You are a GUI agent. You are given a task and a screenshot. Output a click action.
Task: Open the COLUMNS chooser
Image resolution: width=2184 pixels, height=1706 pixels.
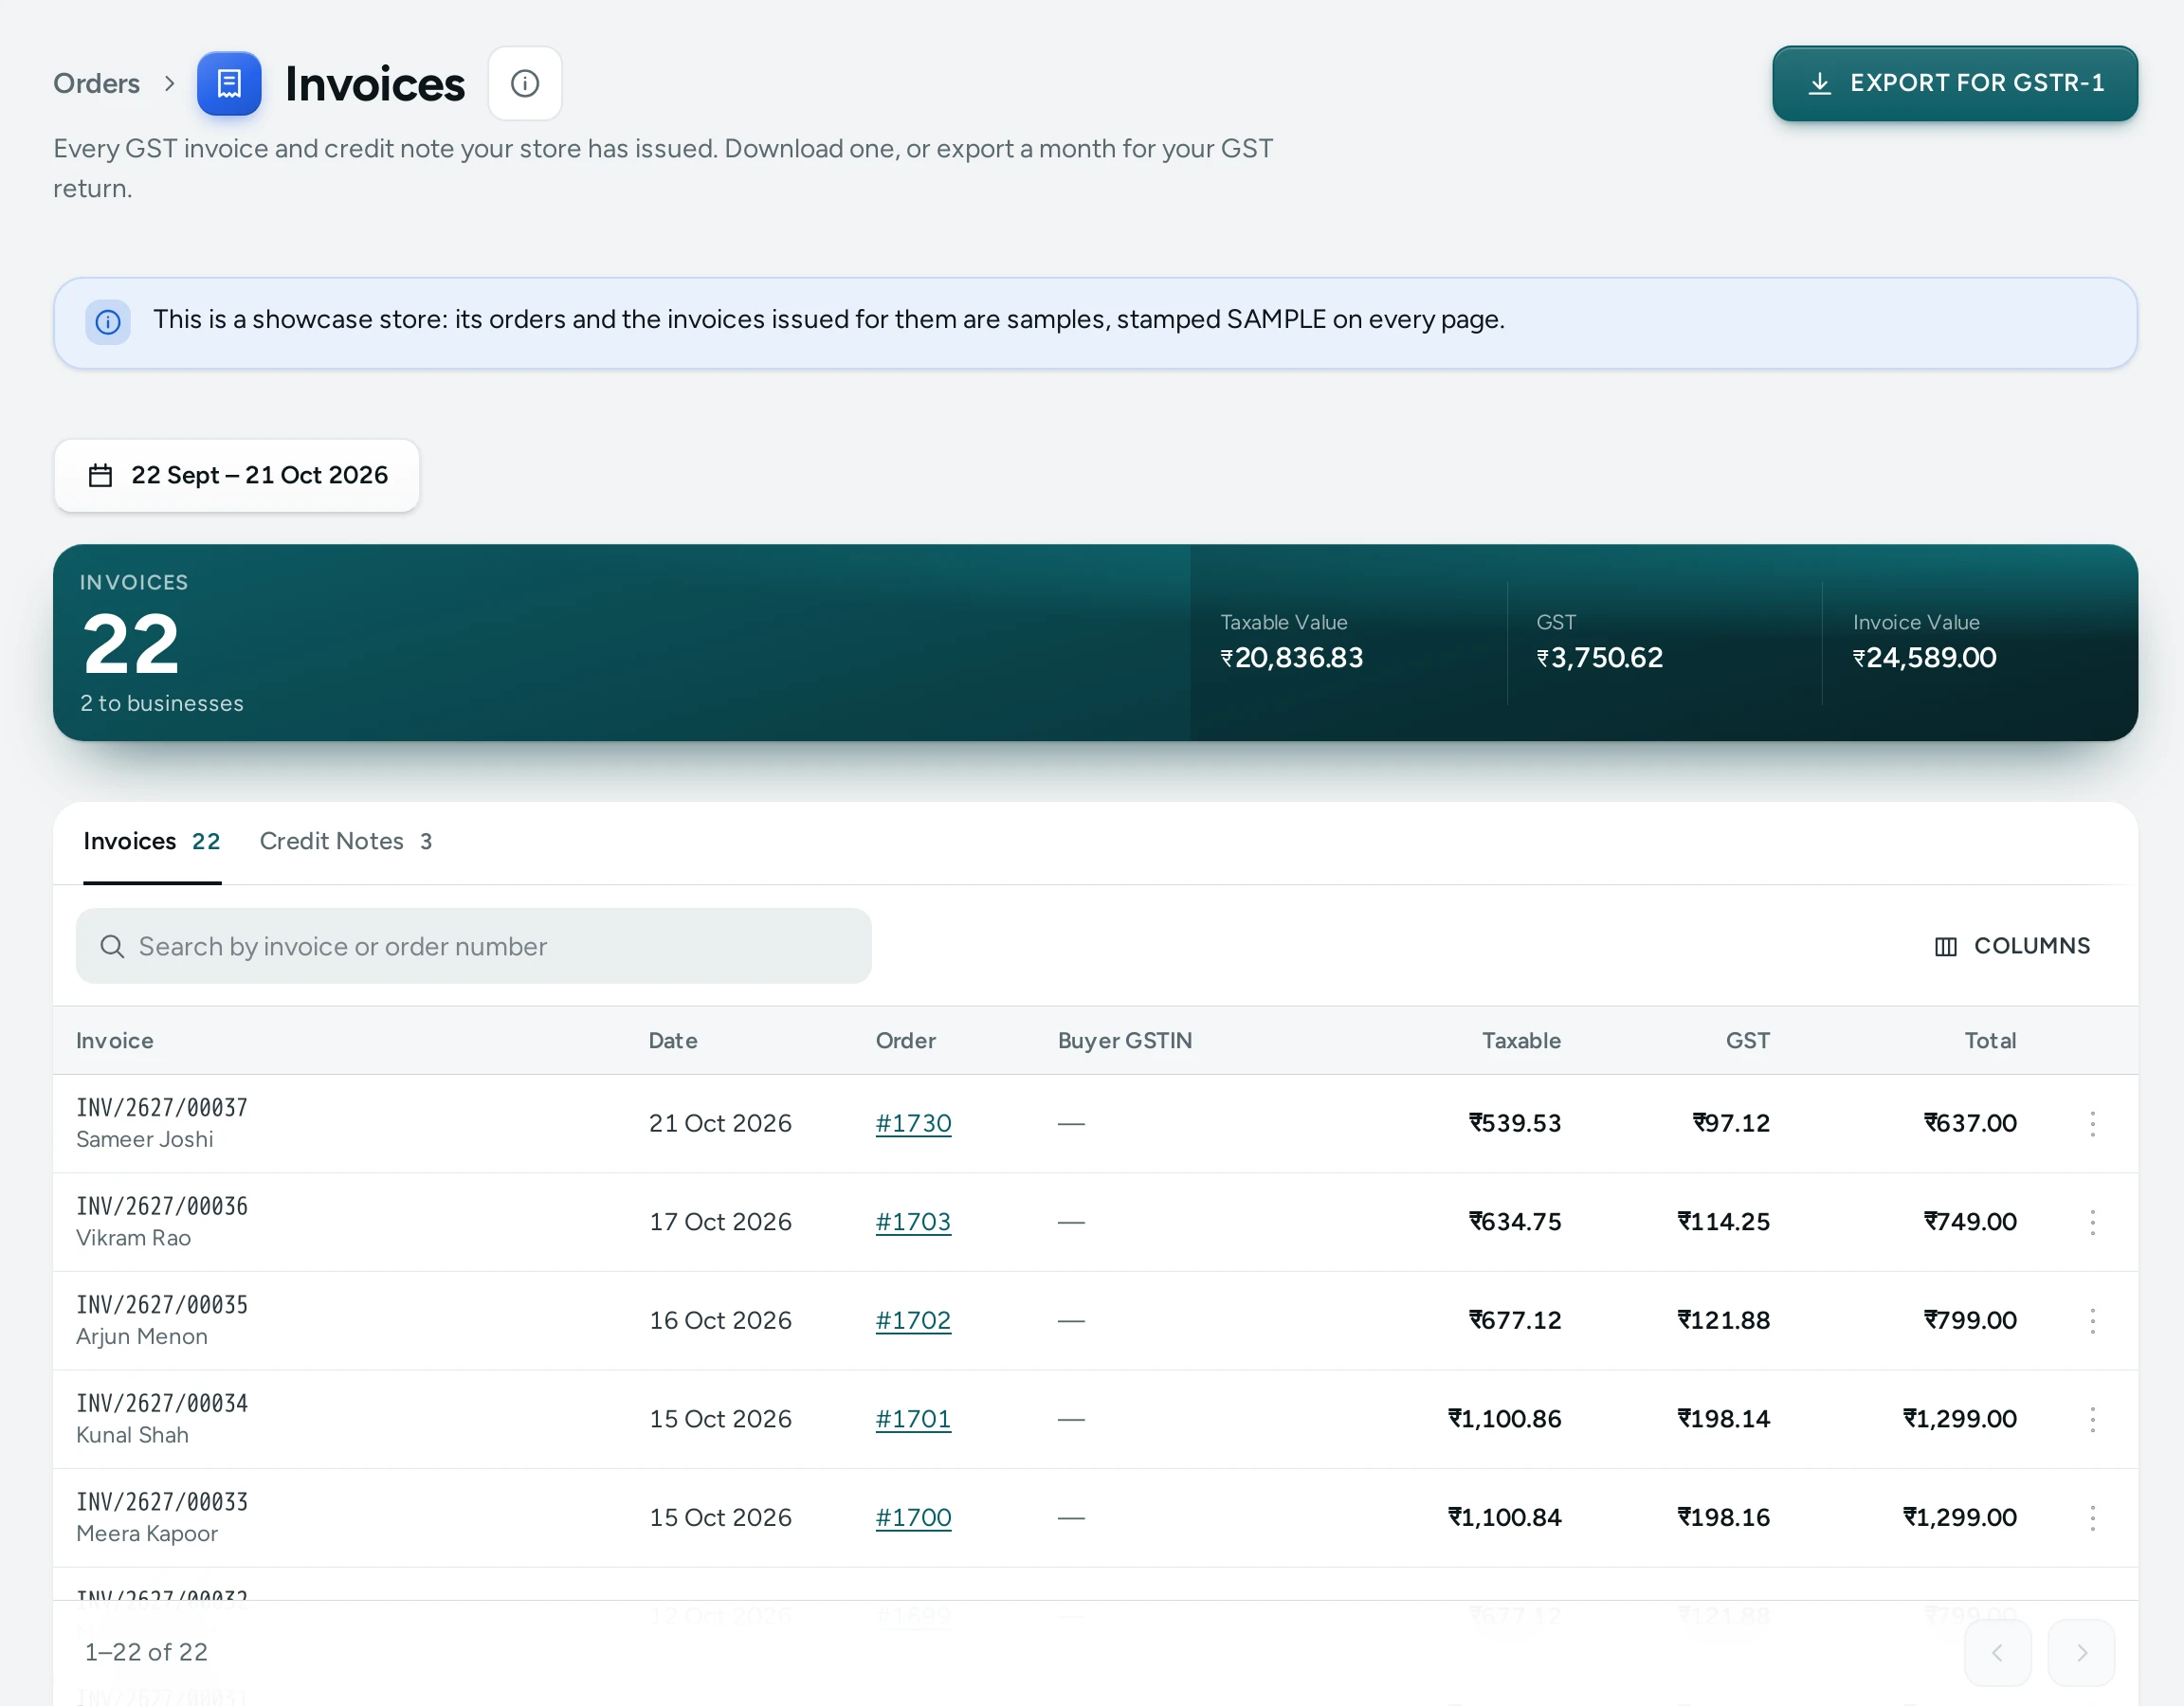[x=2012, y=946]
